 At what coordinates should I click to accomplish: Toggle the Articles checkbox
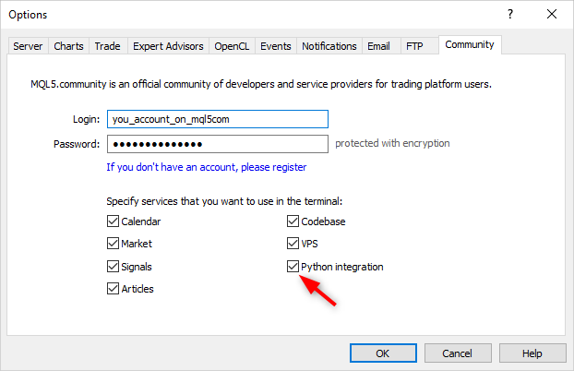pyautogui.click(x=114, y=289)
